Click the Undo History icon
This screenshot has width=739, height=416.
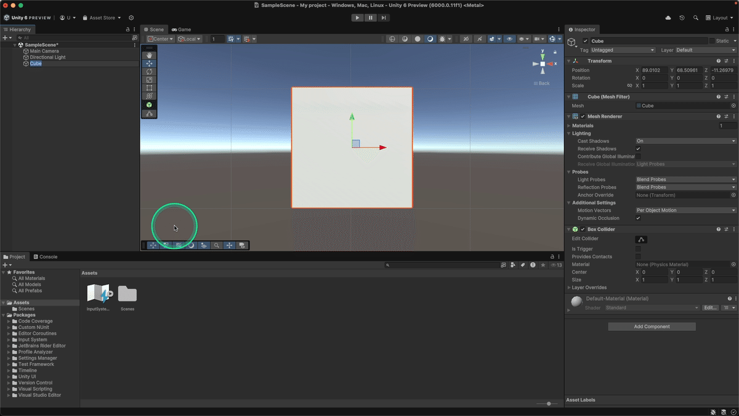pos(682,18)
